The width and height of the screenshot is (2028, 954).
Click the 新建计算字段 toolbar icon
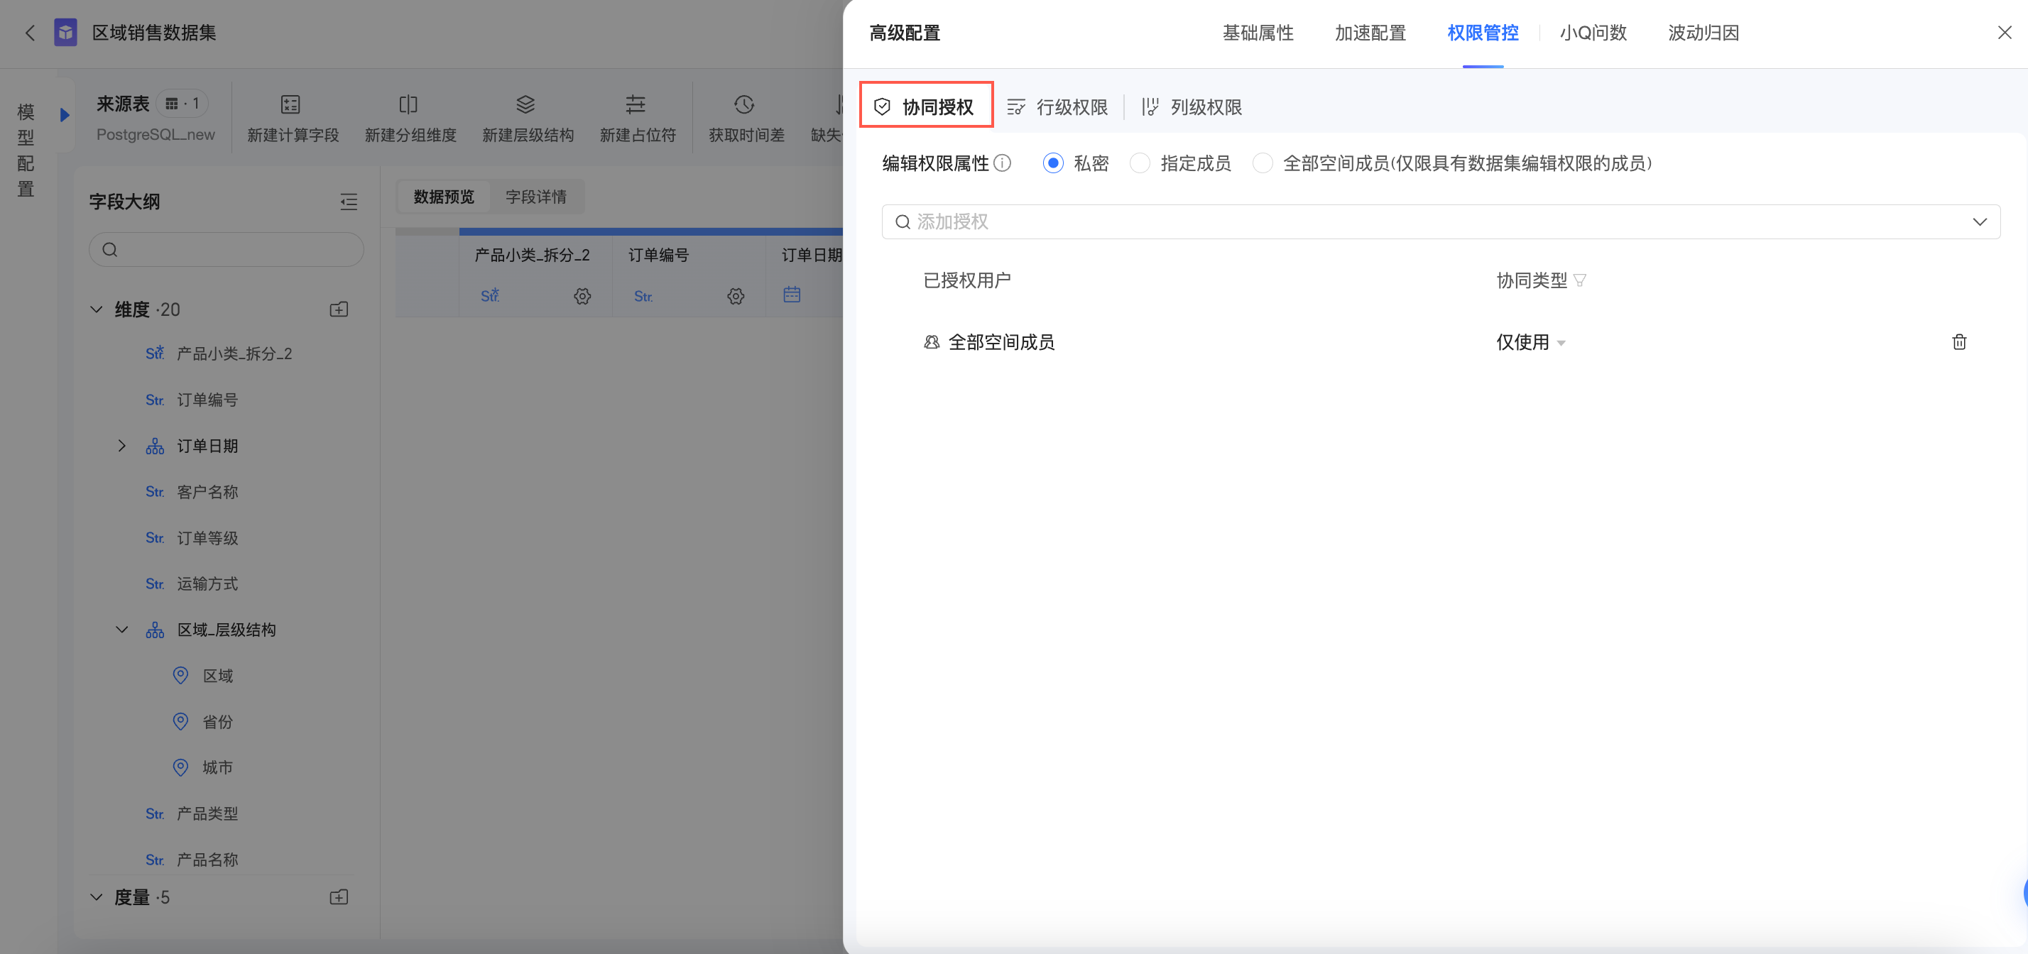(290, 104)
